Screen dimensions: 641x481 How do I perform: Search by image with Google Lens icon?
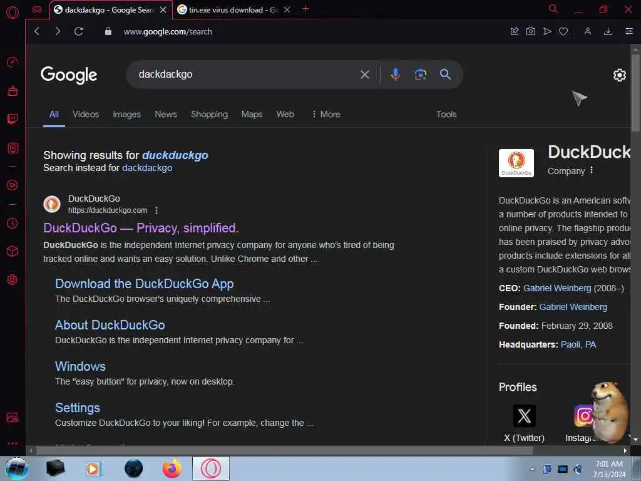point(420,75)
